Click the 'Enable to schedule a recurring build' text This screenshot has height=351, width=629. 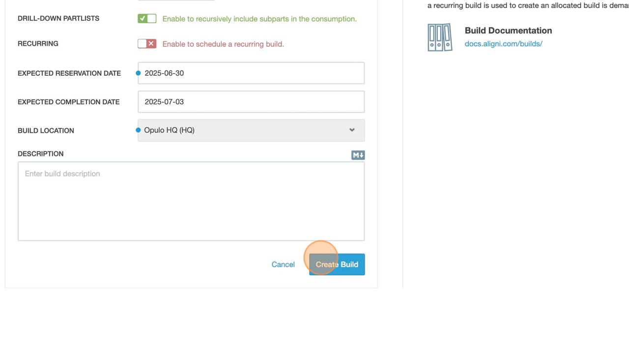223,44
